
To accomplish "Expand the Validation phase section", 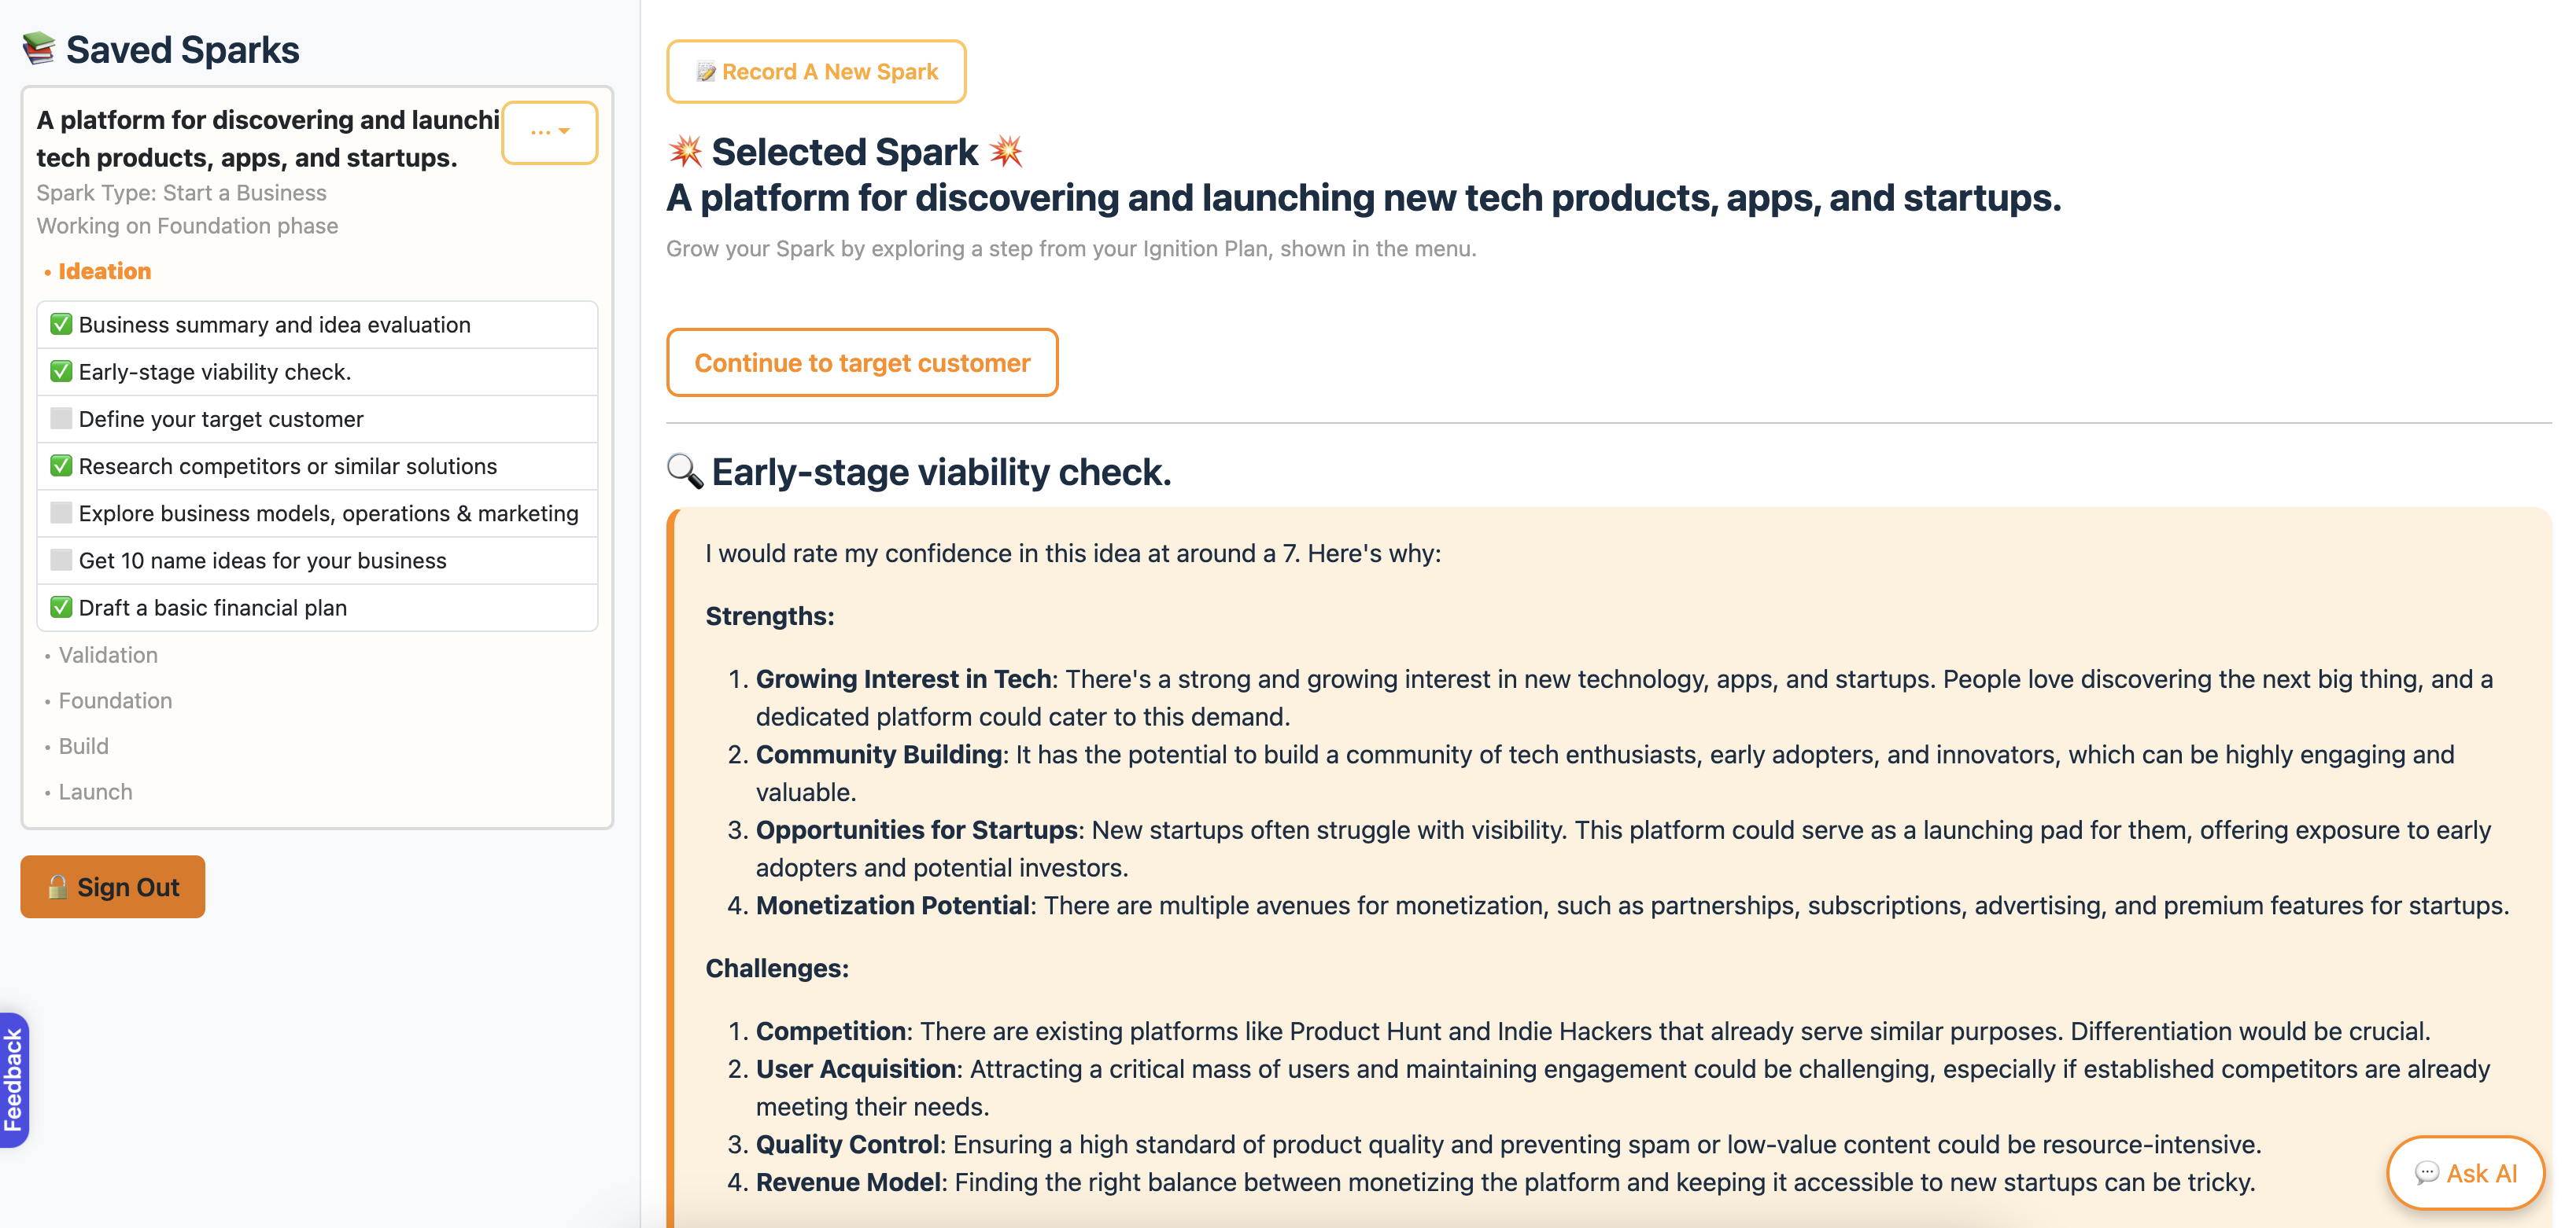I will coord(107,654).
